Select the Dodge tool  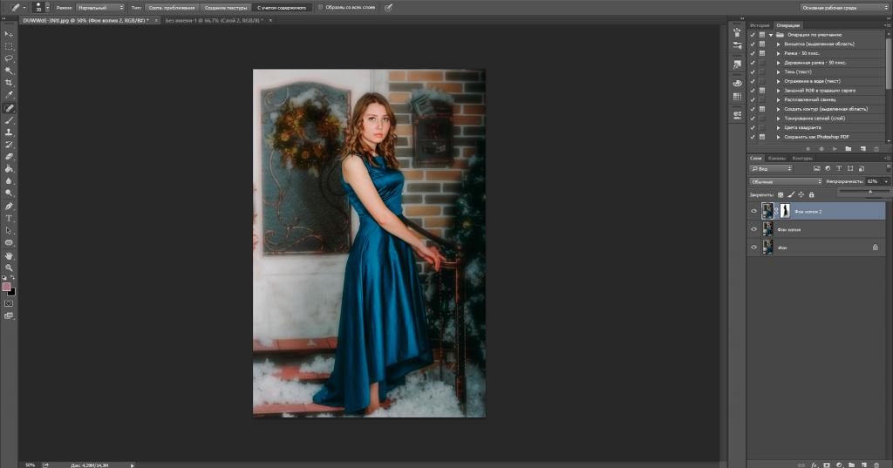(9, 193)
